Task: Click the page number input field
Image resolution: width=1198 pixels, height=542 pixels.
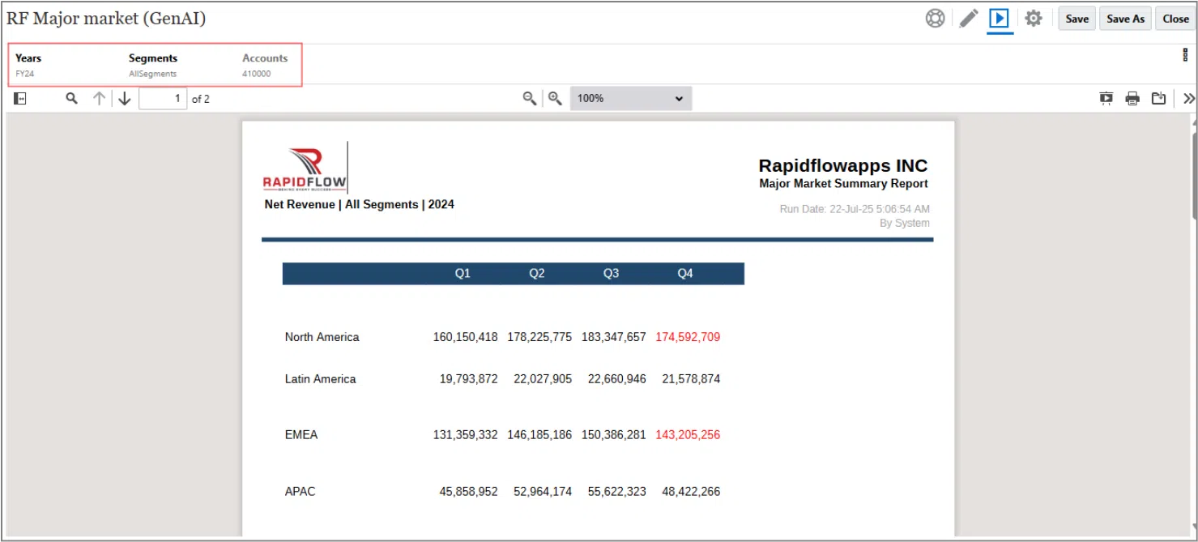Action: point(163,99)
